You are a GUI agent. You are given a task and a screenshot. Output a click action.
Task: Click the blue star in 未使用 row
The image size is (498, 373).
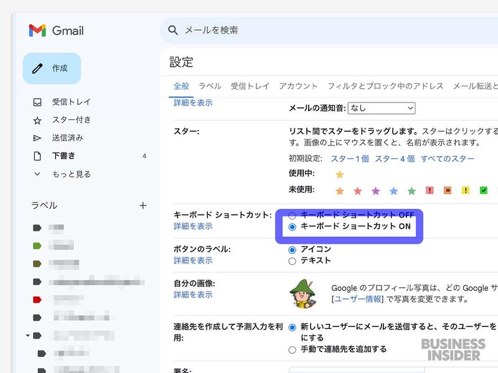click(x=393, y=191)
